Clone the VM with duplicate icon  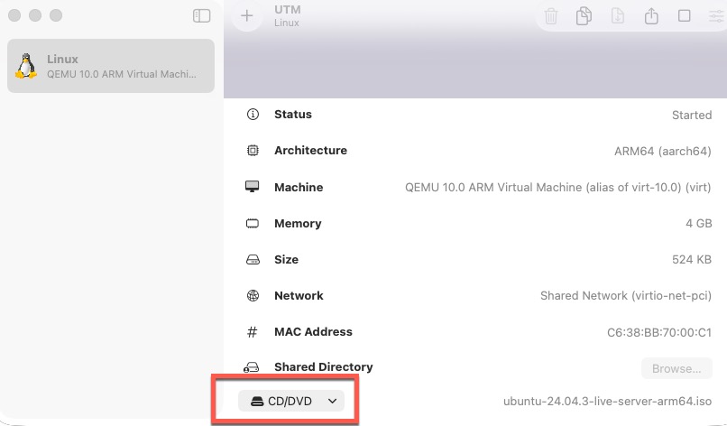584,15
